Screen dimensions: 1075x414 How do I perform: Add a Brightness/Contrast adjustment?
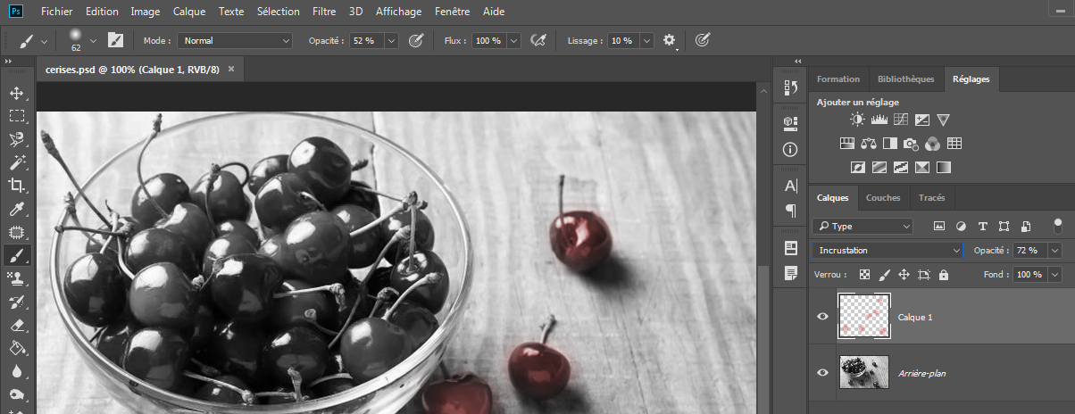857,120
